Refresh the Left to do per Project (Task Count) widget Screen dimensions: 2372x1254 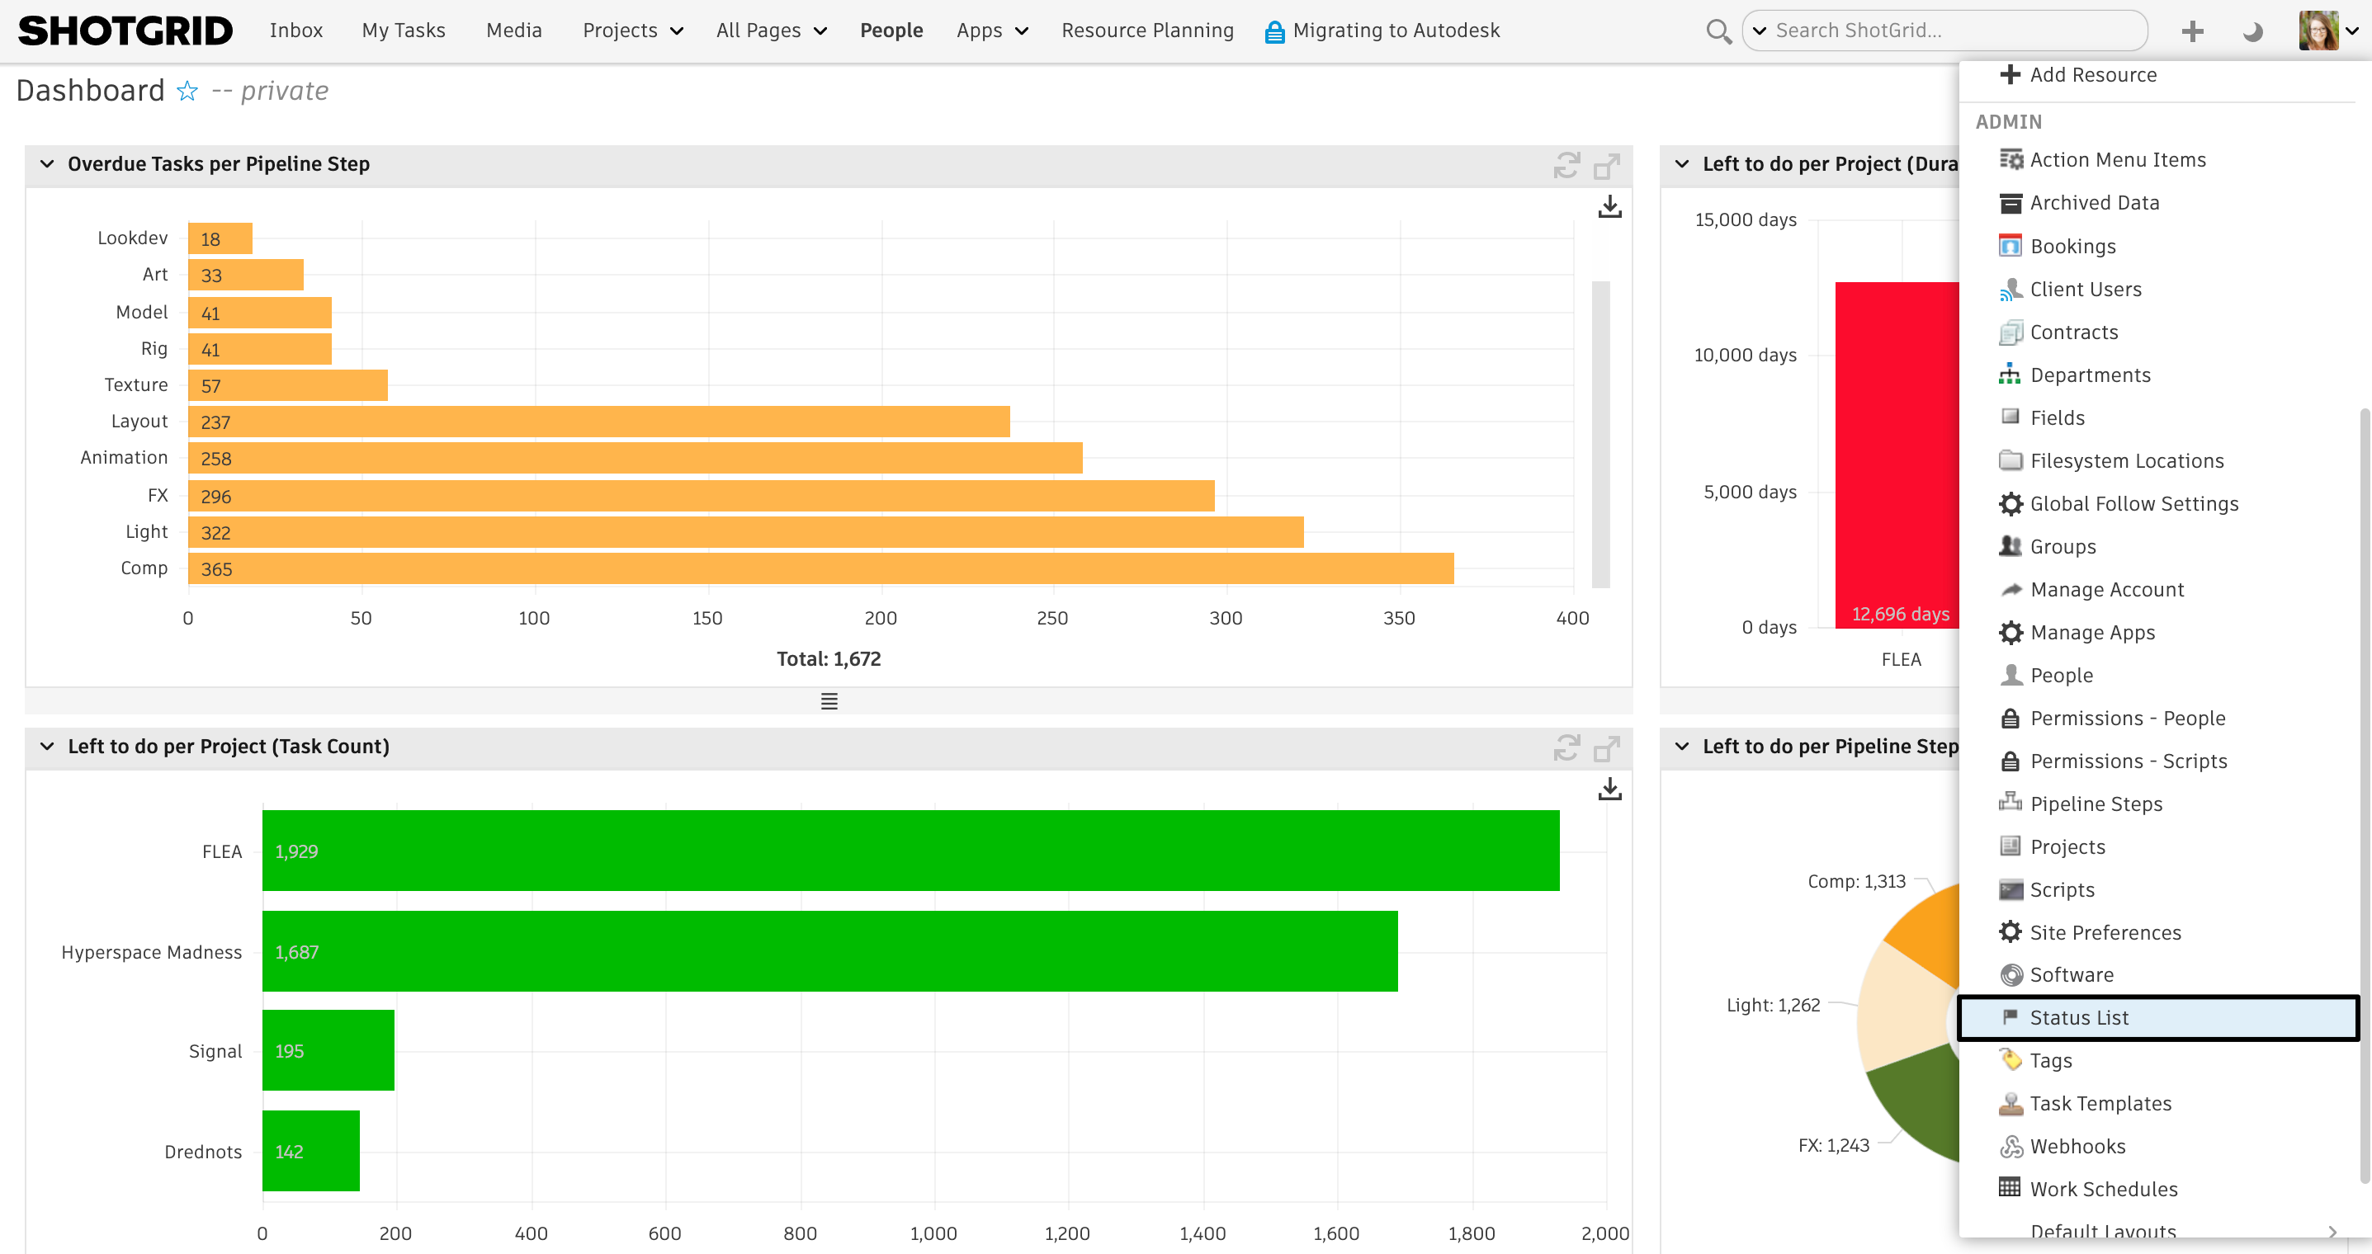click(x=1567, y=748)
